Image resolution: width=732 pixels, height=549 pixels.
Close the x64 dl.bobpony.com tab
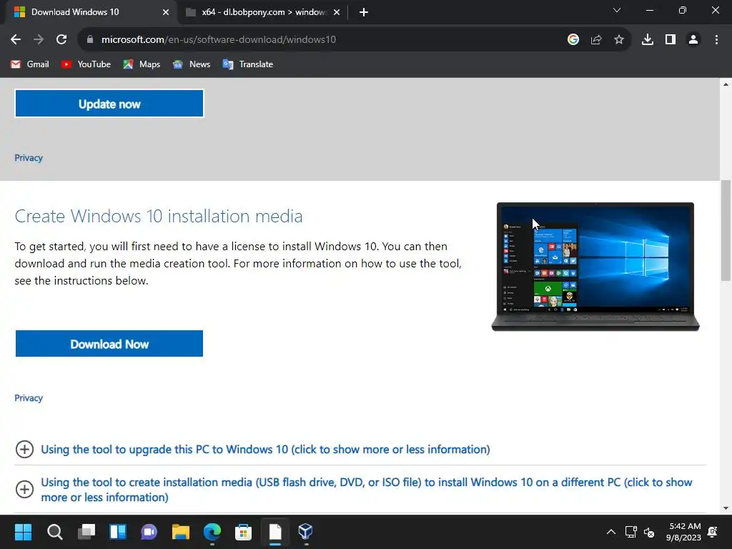[337, 12]
